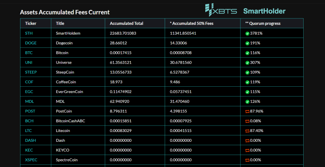The image size is (325, 167).
Task: Click the Title column header
Action: click(x=60, y=23)
